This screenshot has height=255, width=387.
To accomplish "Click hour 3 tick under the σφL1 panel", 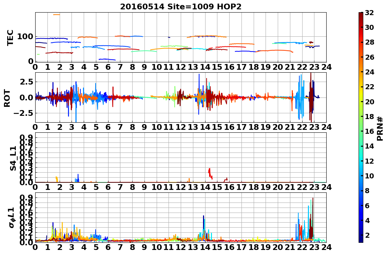I will [72, 247].
